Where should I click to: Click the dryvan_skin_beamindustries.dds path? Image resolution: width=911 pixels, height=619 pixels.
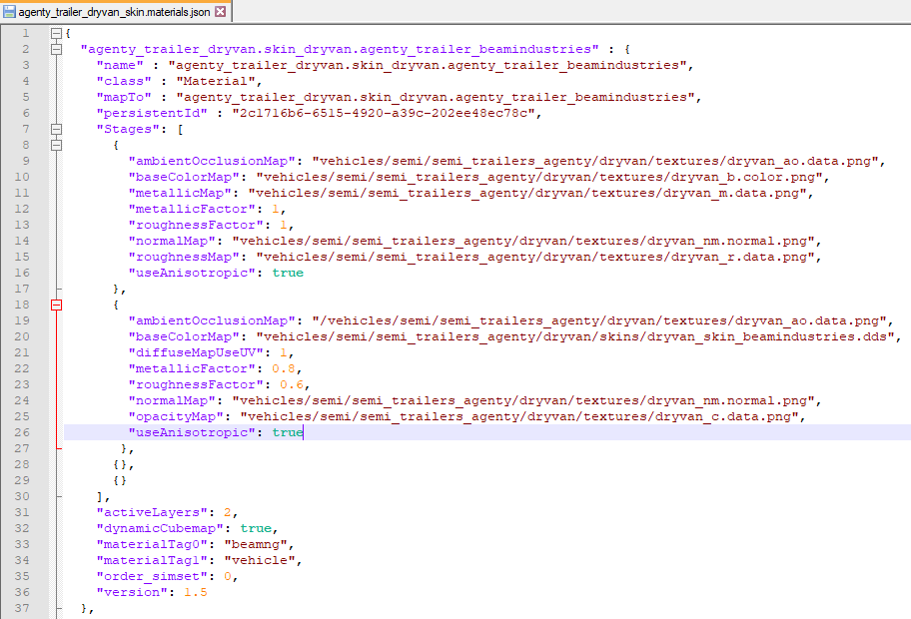(x=575, y=336)
